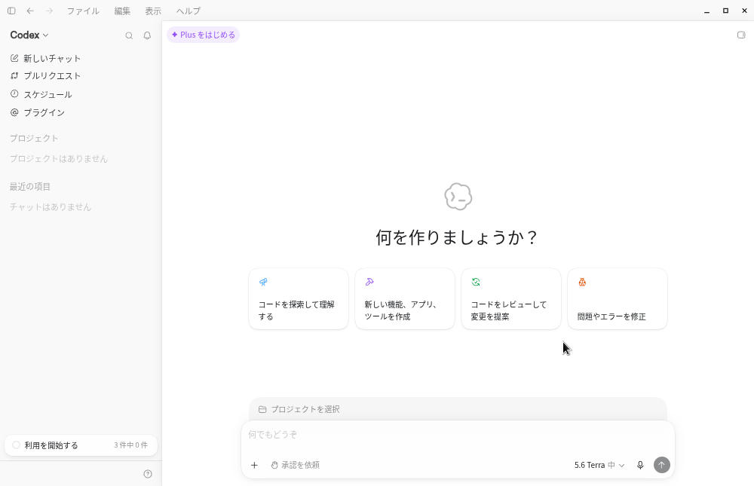Screen dimensions: 754x486
Task: Toggle the sidebar panel icon
Action: click(x=11, y=11)
